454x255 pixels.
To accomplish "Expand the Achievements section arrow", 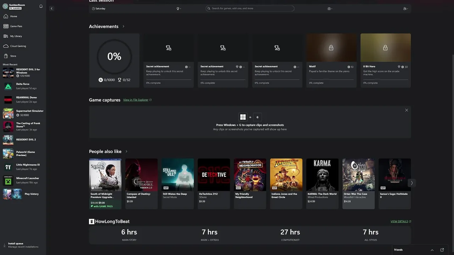I will (123, 27).
